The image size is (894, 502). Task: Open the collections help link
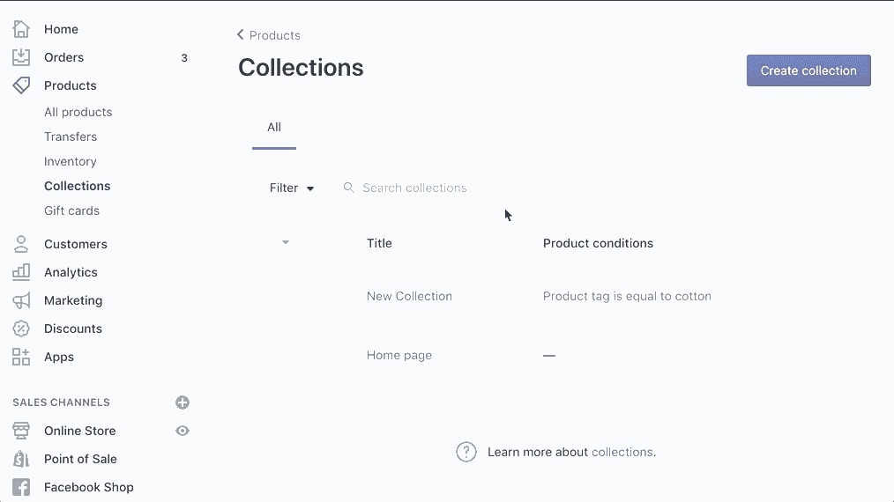622,452
